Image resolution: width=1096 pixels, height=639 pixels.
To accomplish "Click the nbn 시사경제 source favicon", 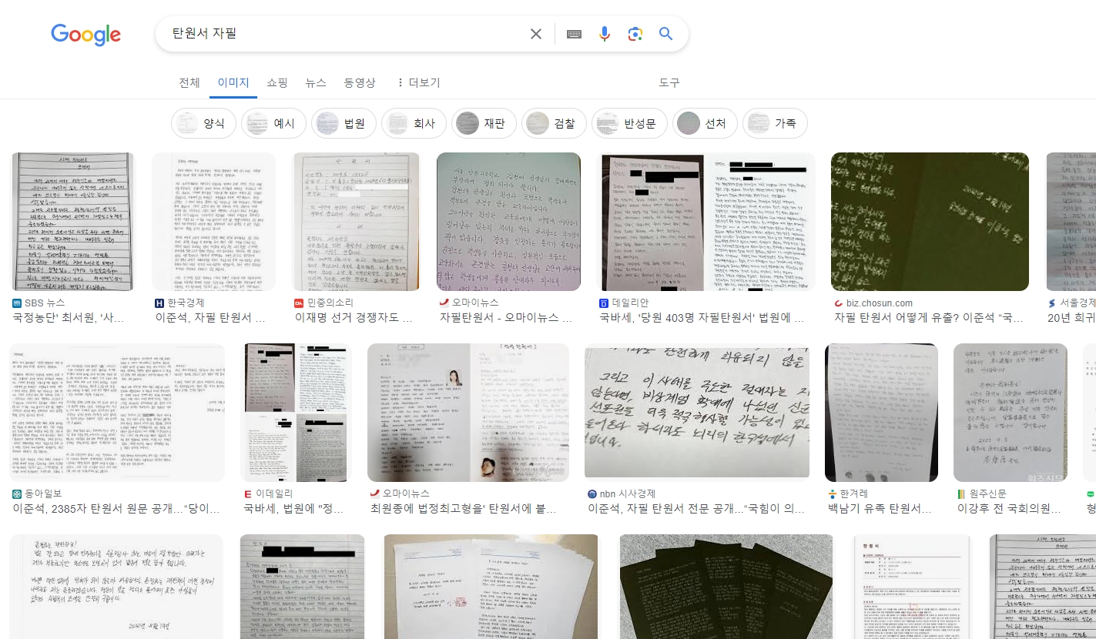I will pyautogui.click(x=592, y=493).
